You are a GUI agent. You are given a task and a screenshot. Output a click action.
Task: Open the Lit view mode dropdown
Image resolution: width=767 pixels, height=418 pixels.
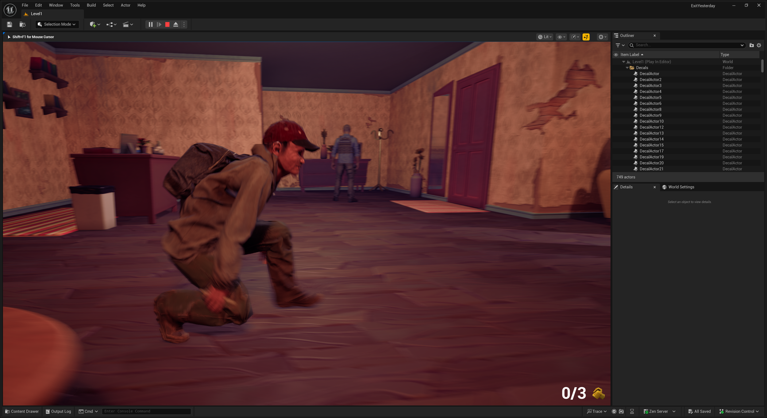[x=545, y=37]
